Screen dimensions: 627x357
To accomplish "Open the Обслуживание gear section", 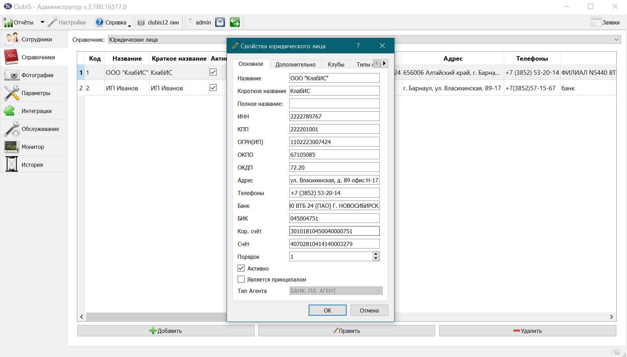I will pyautogui.click(x=34, y=129).
